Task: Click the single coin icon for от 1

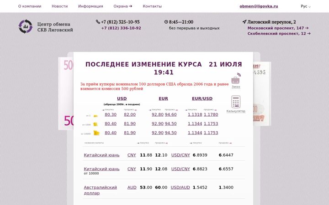Action: [x=96, y=116]
